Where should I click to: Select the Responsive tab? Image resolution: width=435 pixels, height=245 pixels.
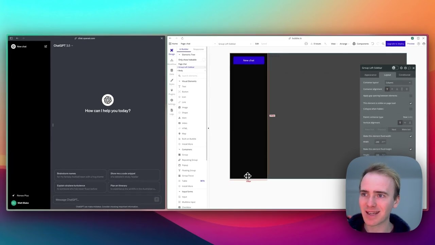click(x=198, y=49)
